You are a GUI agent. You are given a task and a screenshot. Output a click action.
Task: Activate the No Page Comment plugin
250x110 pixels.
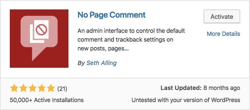point(222,17)
